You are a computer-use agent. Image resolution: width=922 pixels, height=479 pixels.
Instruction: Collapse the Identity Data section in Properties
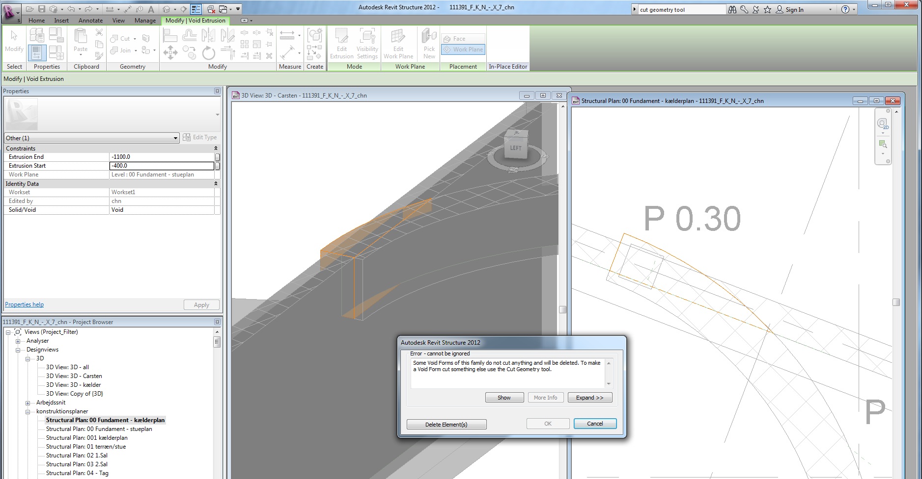pyautogui.click(x=216, y=183)
